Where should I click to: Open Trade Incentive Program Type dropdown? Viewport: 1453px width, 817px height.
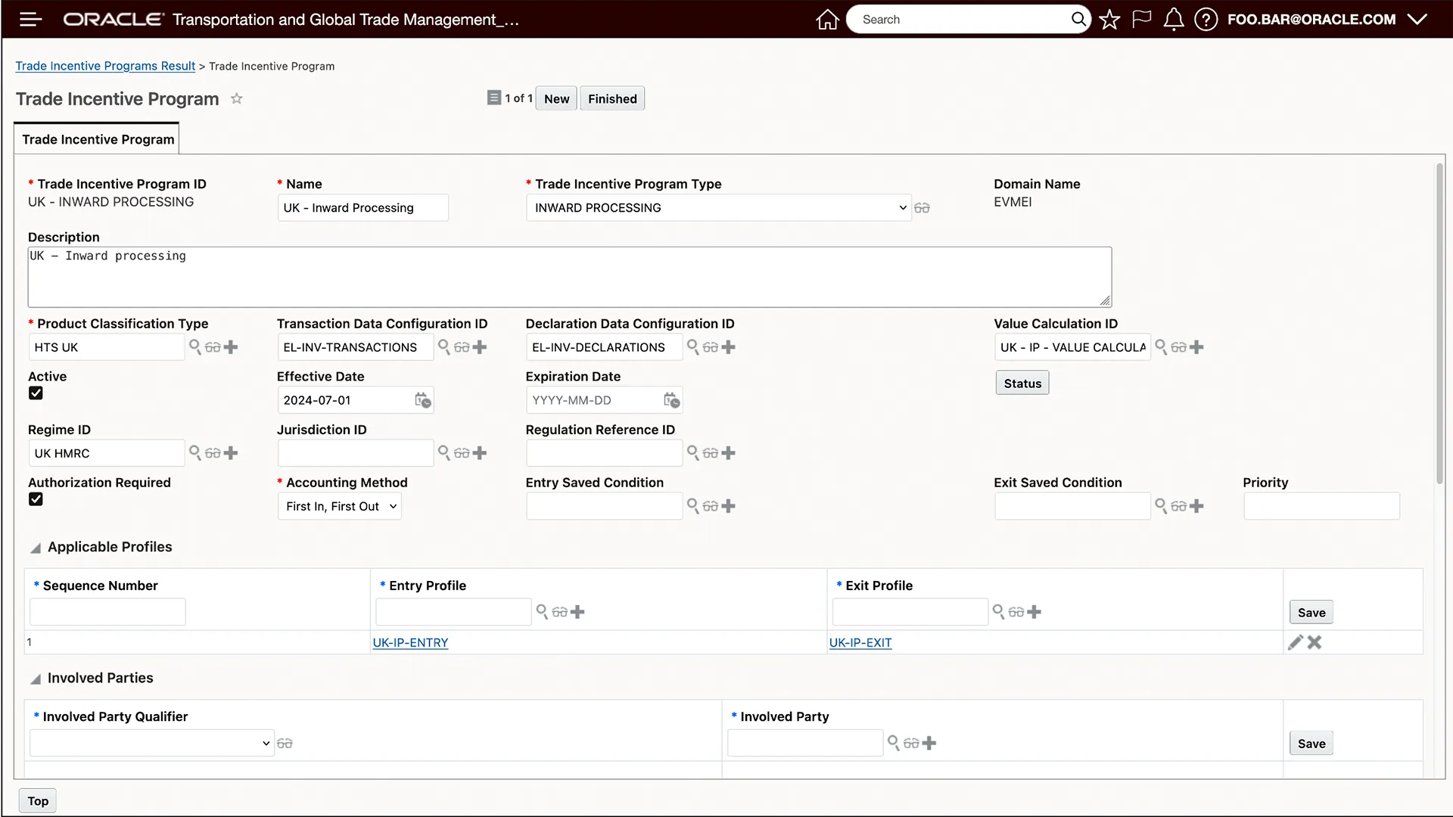[717, 208]
